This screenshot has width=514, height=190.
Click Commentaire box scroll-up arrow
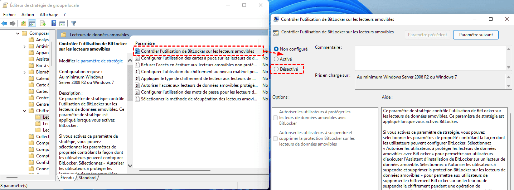(x=508, y=49)
